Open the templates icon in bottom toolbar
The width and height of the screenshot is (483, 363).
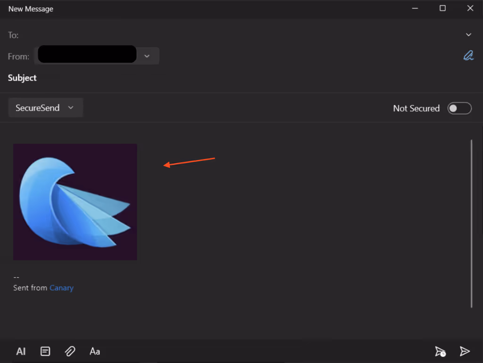pyautogui.click(x=45, y=351)
